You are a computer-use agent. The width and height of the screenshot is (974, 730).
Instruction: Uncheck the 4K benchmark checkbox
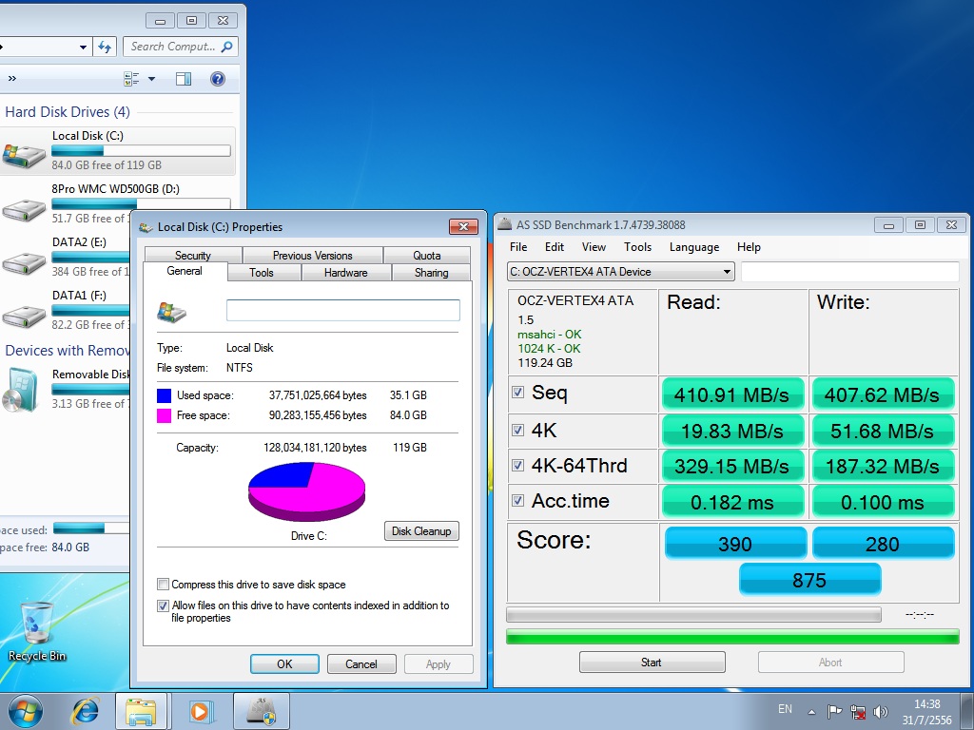(517, 430)
